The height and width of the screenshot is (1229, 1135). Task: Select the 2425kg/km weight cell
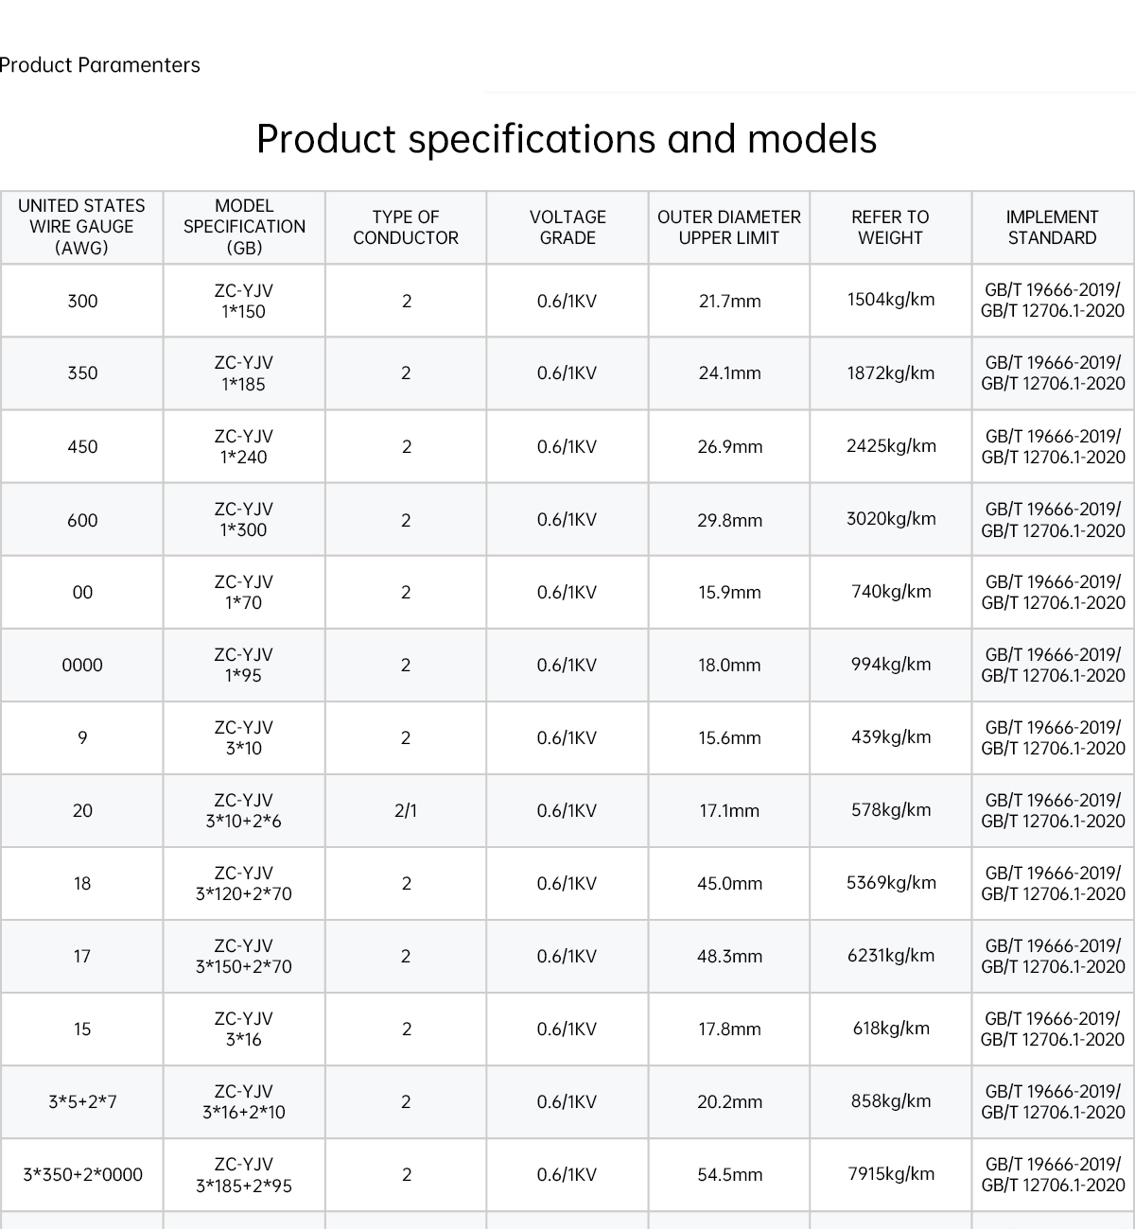pyautogui.click(x=891, y=446)
